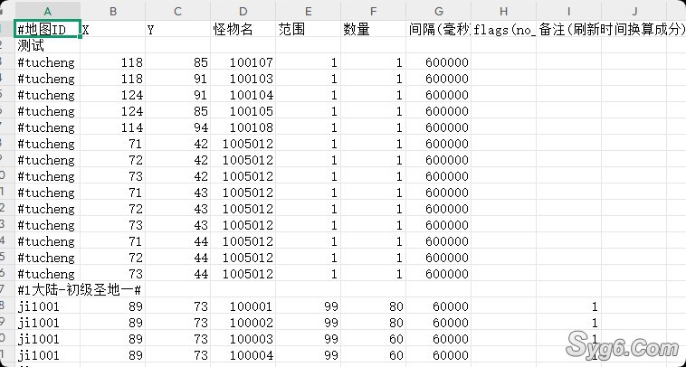The width and height of the screenshot is (686, 367).
Task: Click remark value 1 in the 100001 row
Action: [x=568, y=306]
